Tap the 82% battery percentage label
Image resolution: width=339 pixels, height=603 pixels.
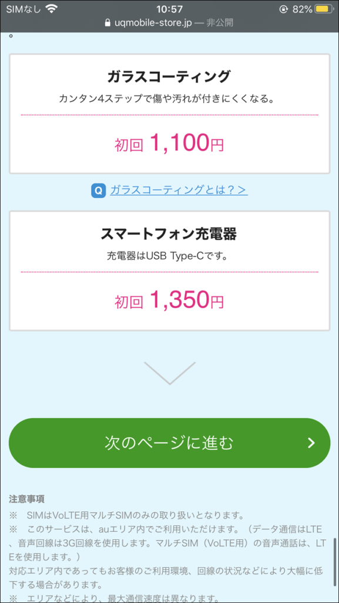(x=301, y=9)
